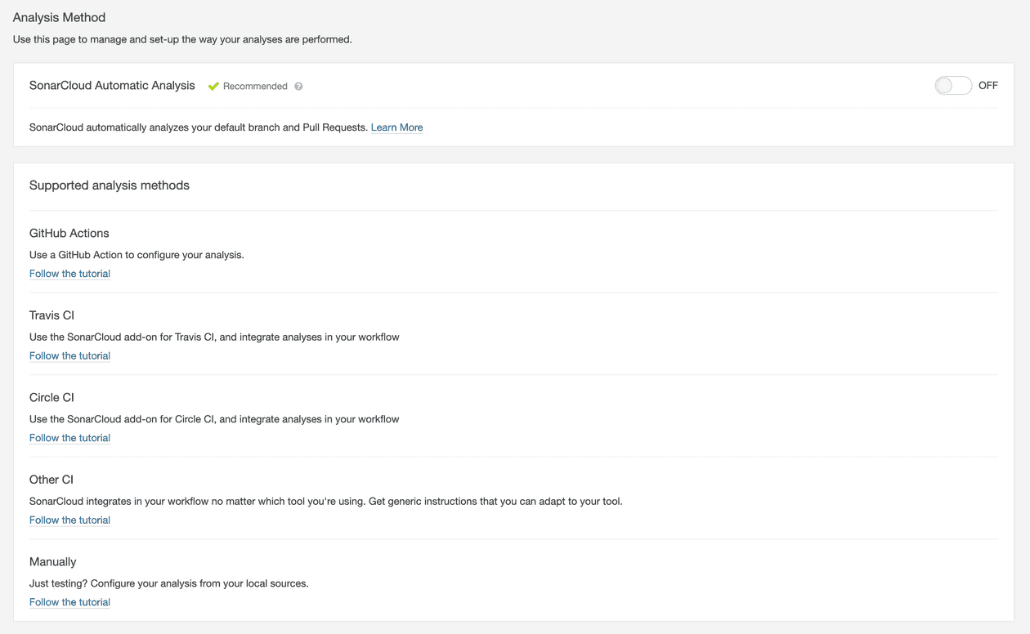Click text 'SonarCloud automatically analyzes your default branch'
1030x634 pixels.
coord(199,127)
